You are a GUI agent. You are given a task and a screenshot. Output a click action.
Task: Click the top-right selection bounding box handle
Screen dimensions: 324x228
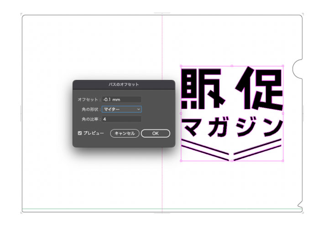[x=283, y=65]
